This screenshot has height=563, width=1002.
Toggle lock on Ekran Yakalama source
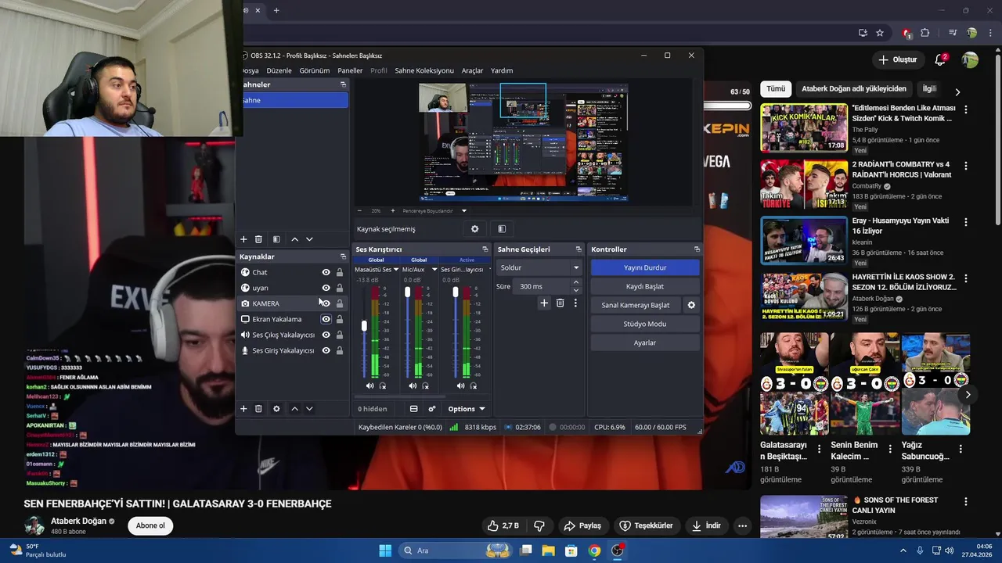(x=340, y=319)
